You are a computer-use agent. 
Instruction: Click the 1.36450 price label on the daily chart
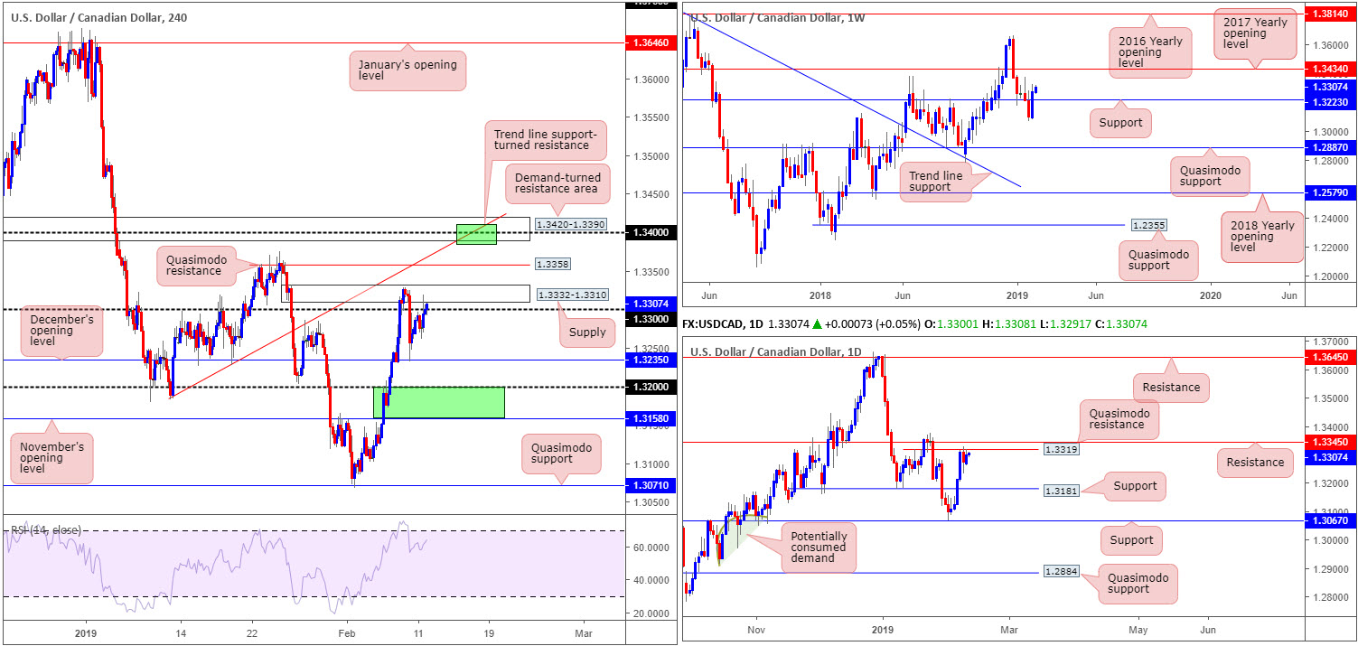pyautogui.click(x=1330, y=357)
